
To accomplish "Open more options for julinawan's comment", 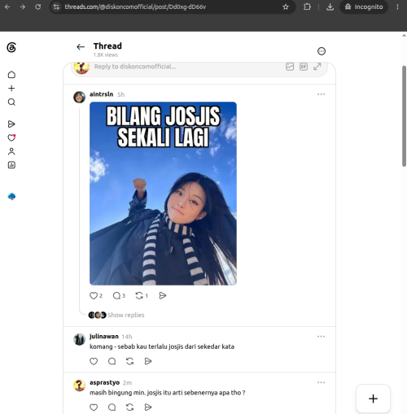I will pos(321,337).
